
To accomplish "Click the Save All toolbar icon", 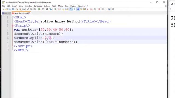I will [x=13, y=9].
